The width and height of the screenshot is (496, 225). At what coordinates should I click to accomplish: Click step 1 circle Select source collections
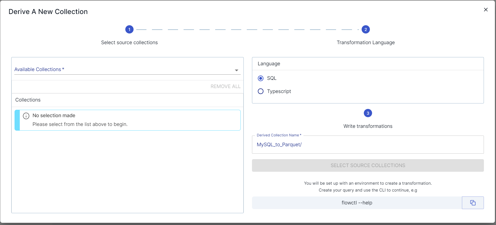coord(129,29)
